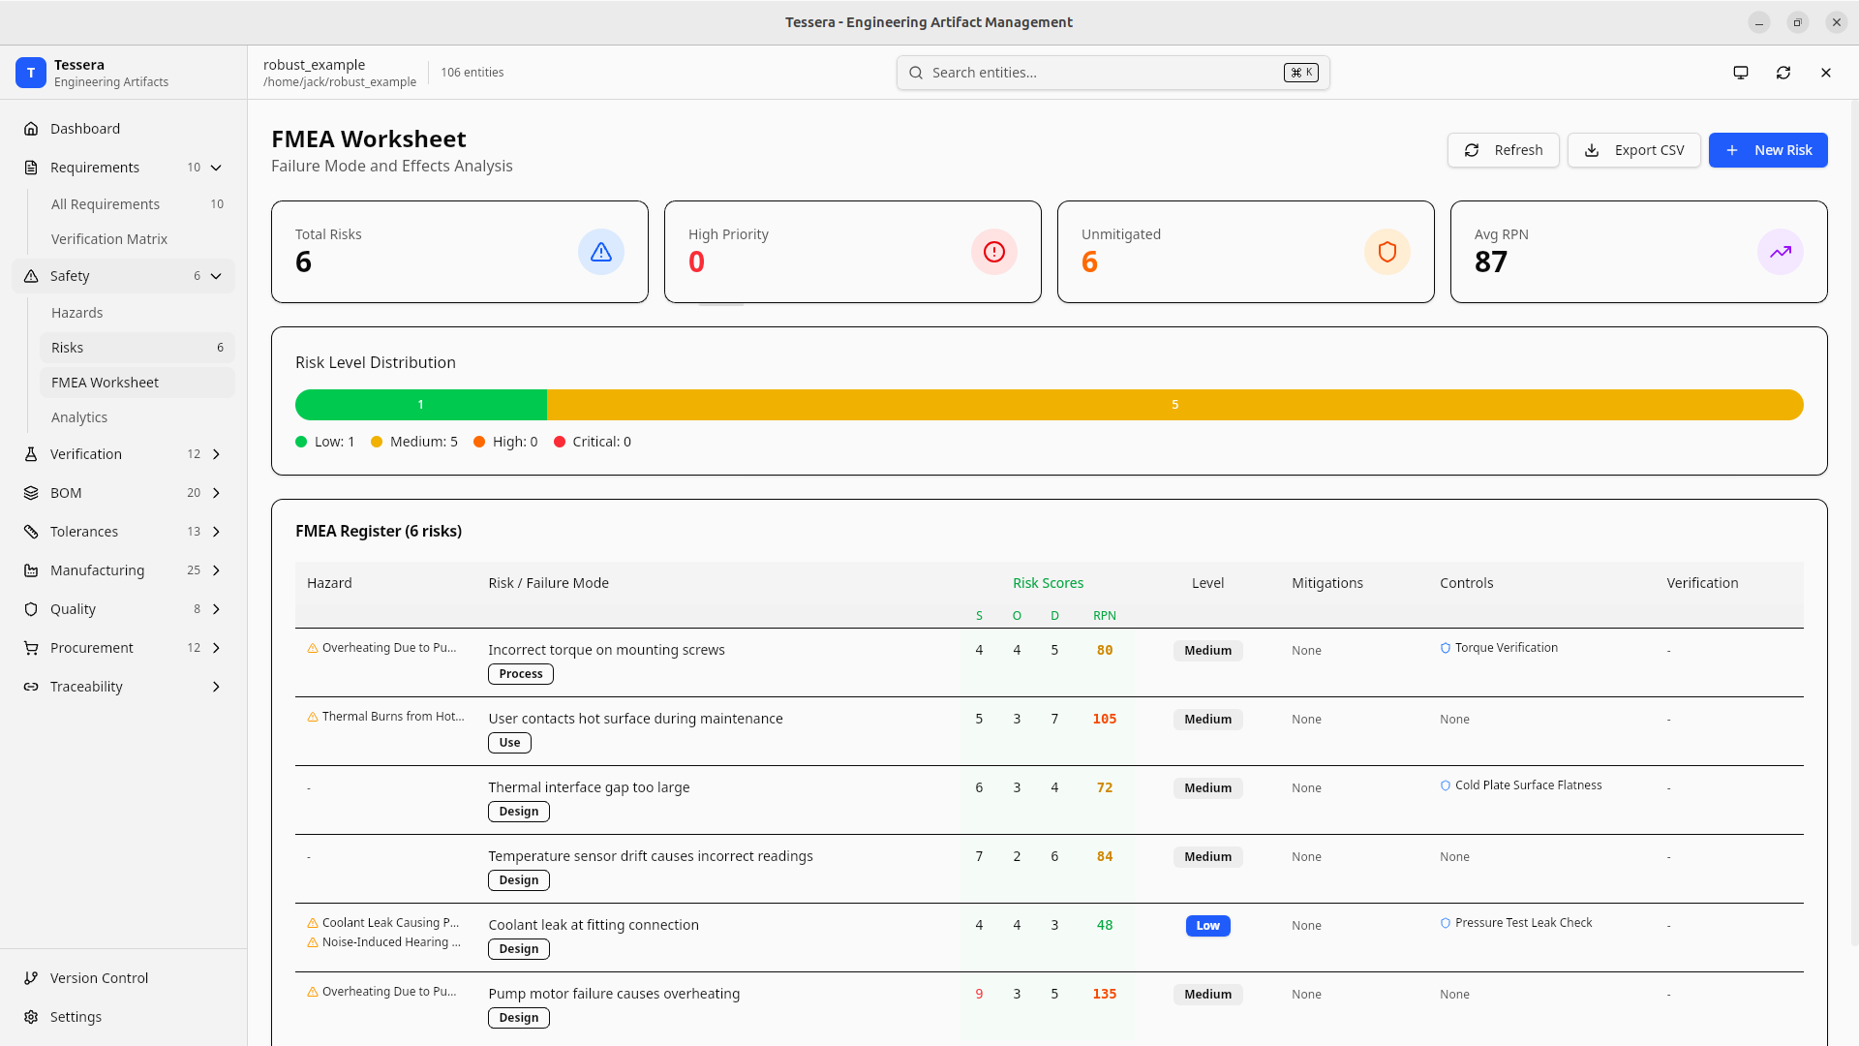This screenshot has width=1859, height=1046.
Task: Click the Version Control branch icon
Action: [x=31, y=978]
